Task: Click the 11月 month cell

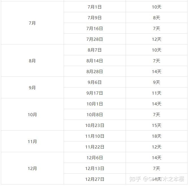Action: (x=32, y=141)
